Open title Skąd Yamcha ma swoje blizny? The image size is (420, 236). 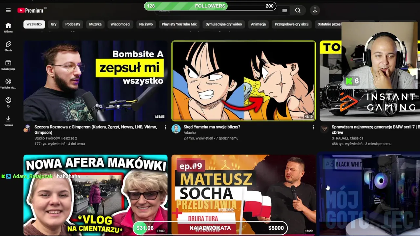(x=212, y=127)
